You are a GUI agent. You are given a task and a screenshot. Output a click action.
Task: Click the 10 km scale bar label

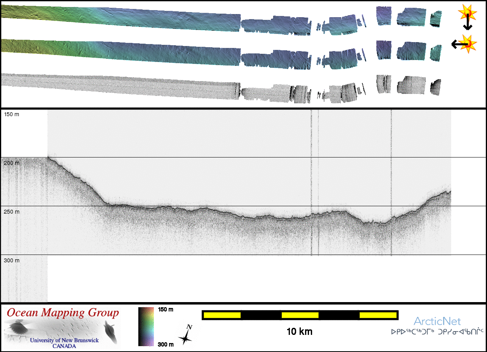(x=299, y=332)
